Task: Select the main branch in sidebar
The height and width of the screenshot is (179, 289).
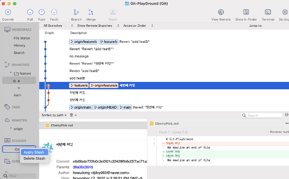Action: point(17,95)
